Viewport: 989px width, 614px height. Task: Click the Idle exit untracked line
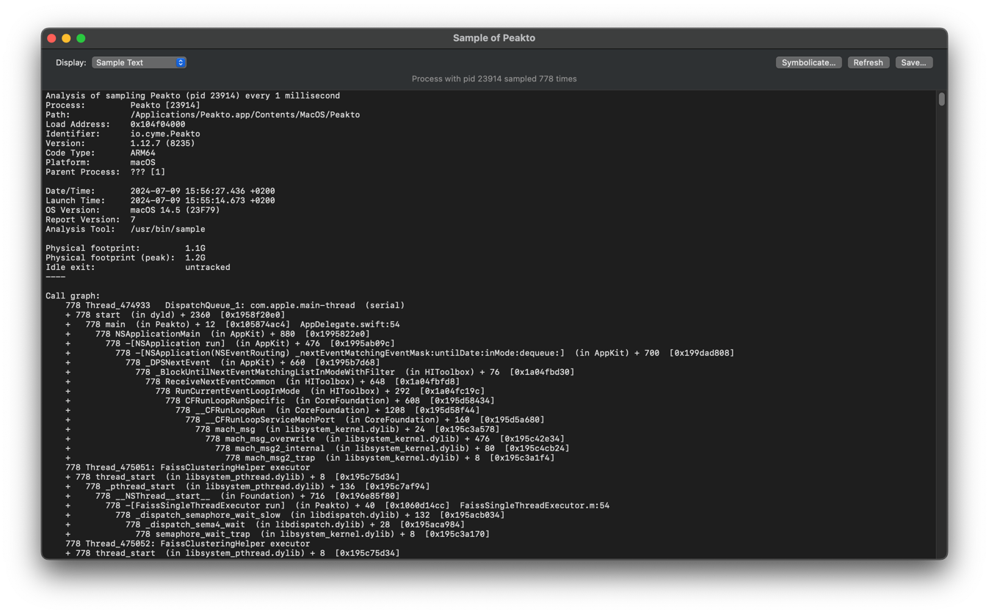point(138,267)
